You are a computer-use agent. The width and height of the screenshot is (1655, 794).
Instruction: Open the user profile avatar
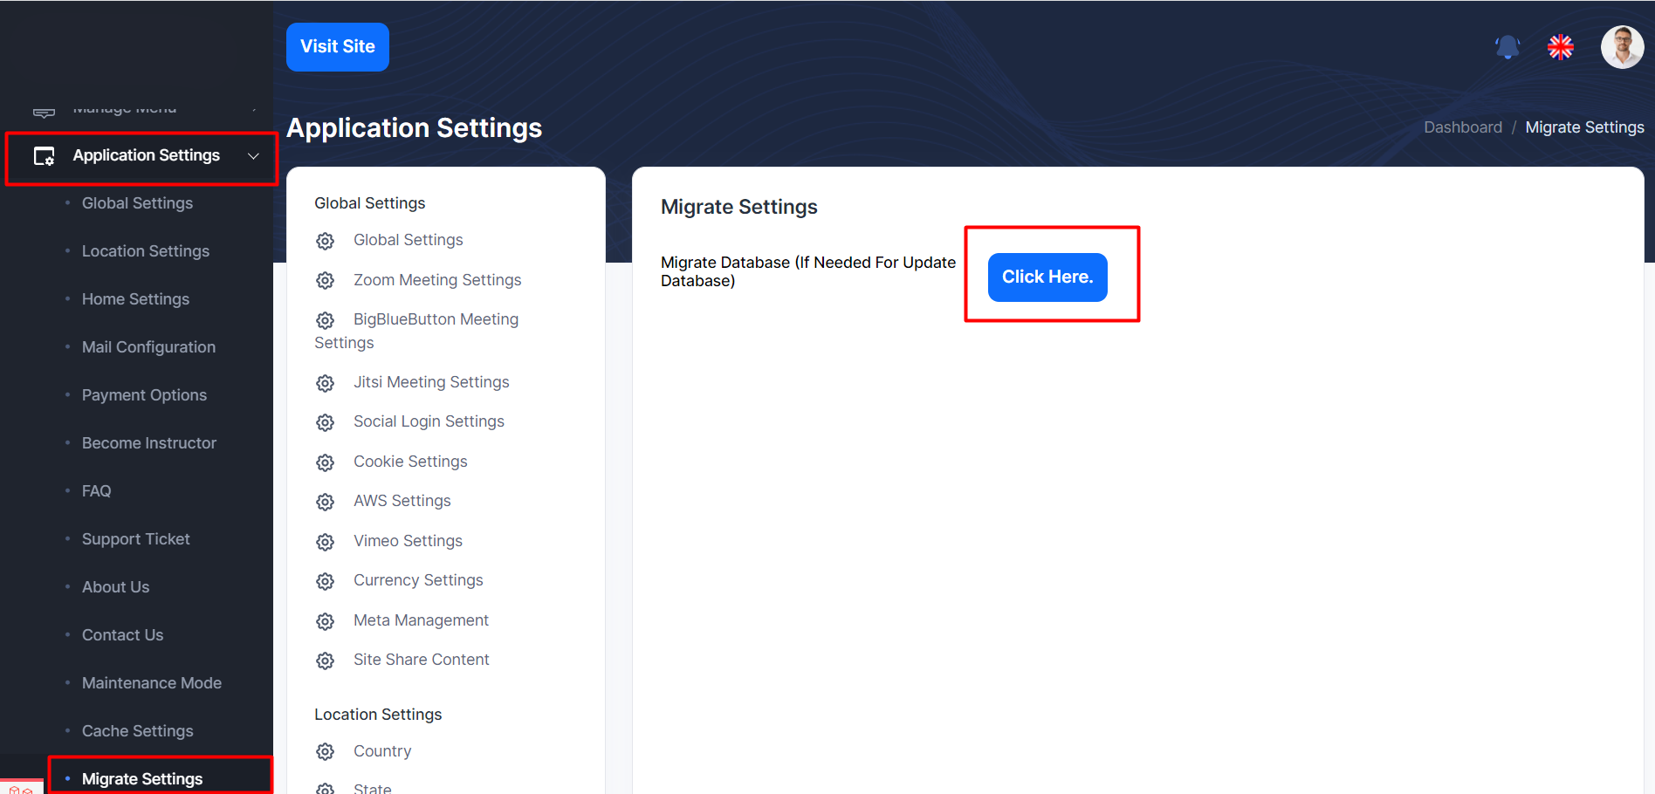click(1622, 47)
